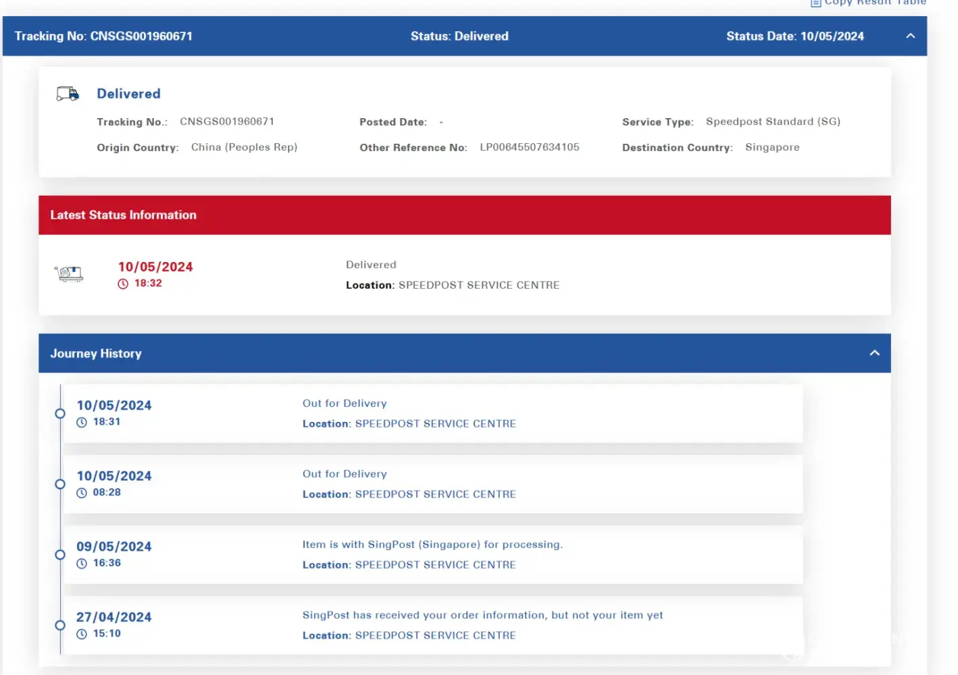
Task: Click the parcel trolley icon in Latest Status
Action: point(69,273)
